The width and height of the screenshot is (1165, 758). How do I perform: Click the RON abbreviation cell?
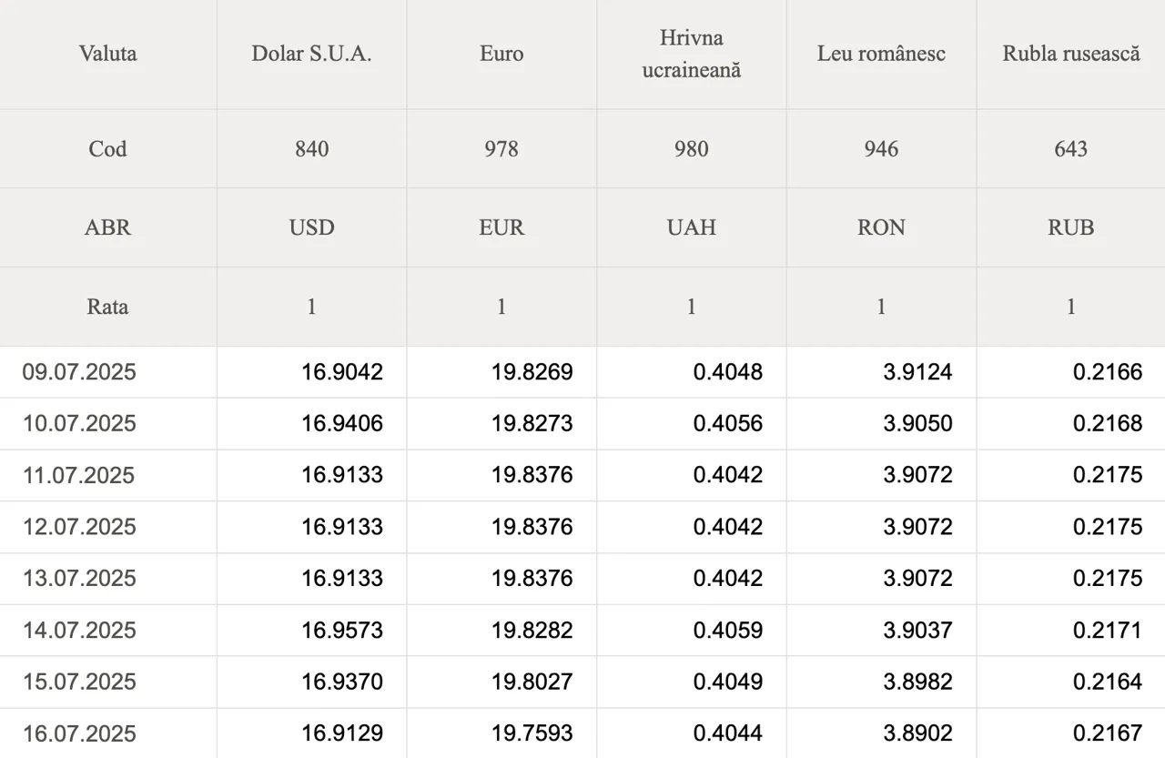(x=881, y=227)
